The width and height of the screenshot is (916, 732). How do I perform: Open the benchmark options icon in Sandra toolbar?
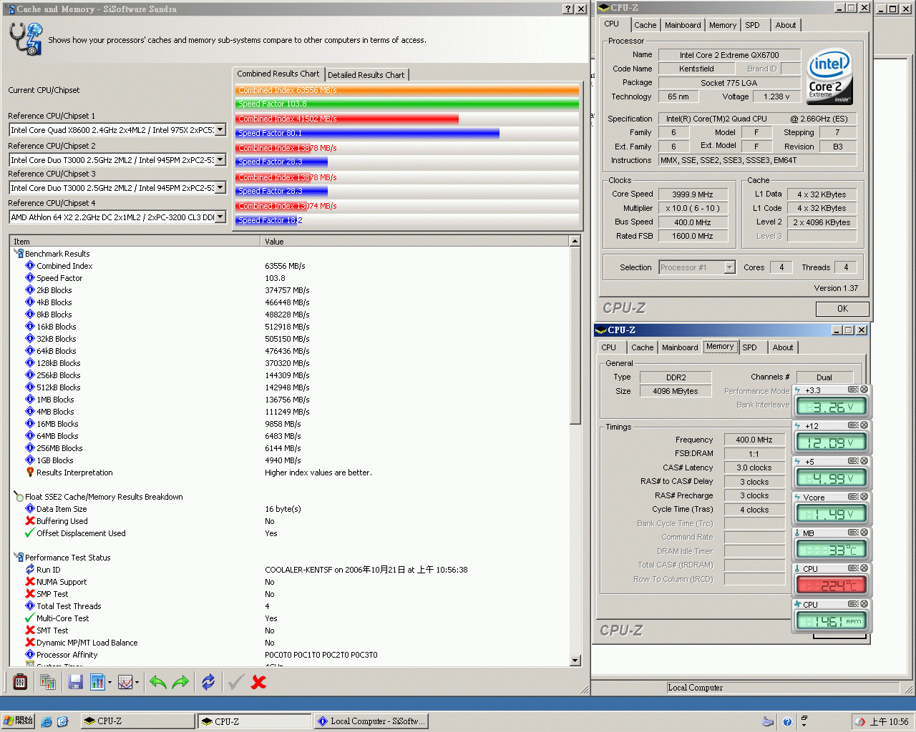coord(20,682)
